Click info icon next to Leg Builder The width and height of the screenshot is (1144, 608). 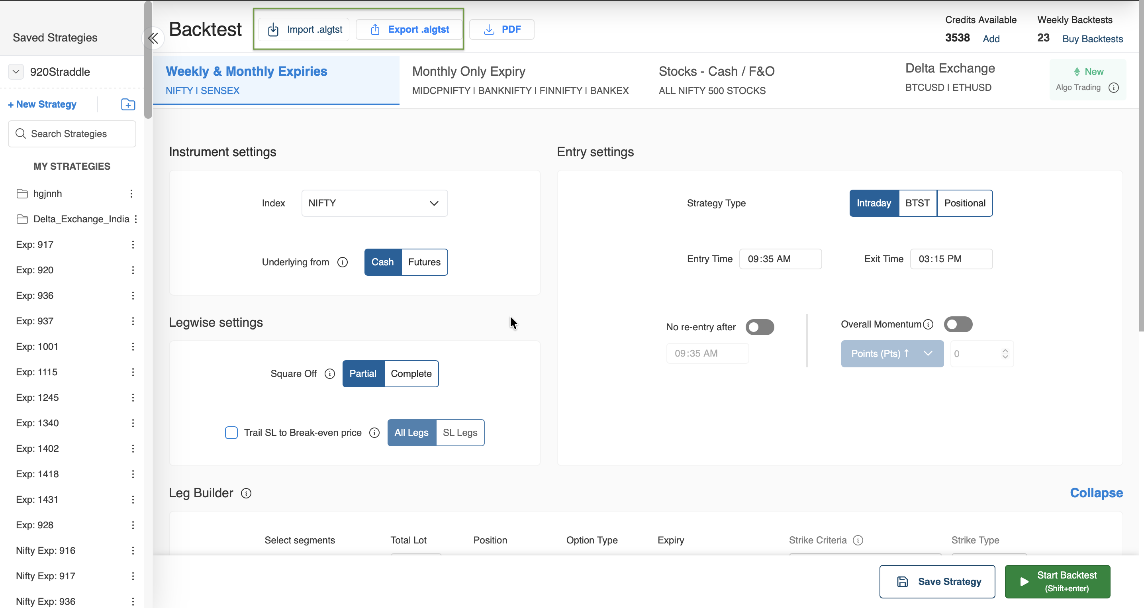[246, 493]
